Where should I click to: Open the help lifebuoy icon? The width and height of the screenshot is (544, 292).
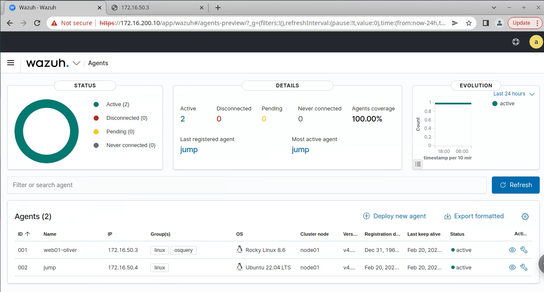tap(516, 42)
